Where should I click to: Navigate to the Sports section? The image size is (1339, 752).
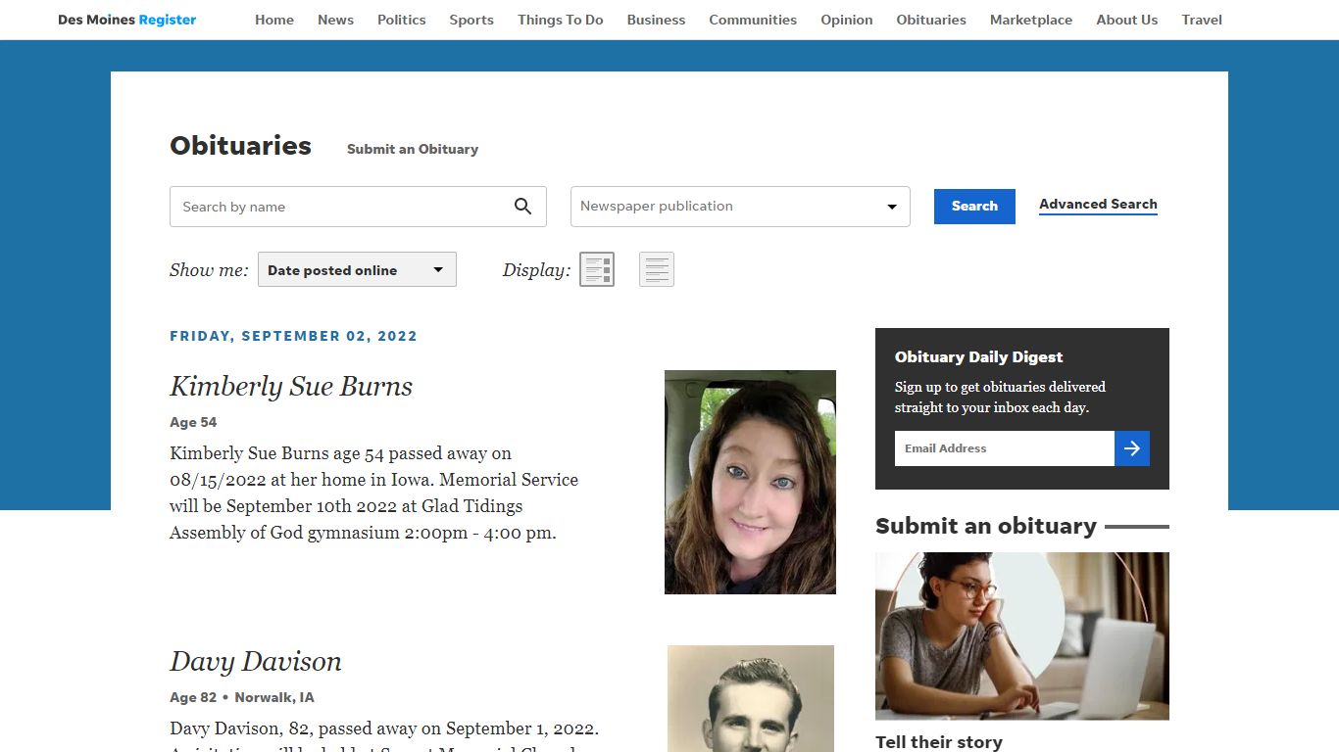point(471,20)
